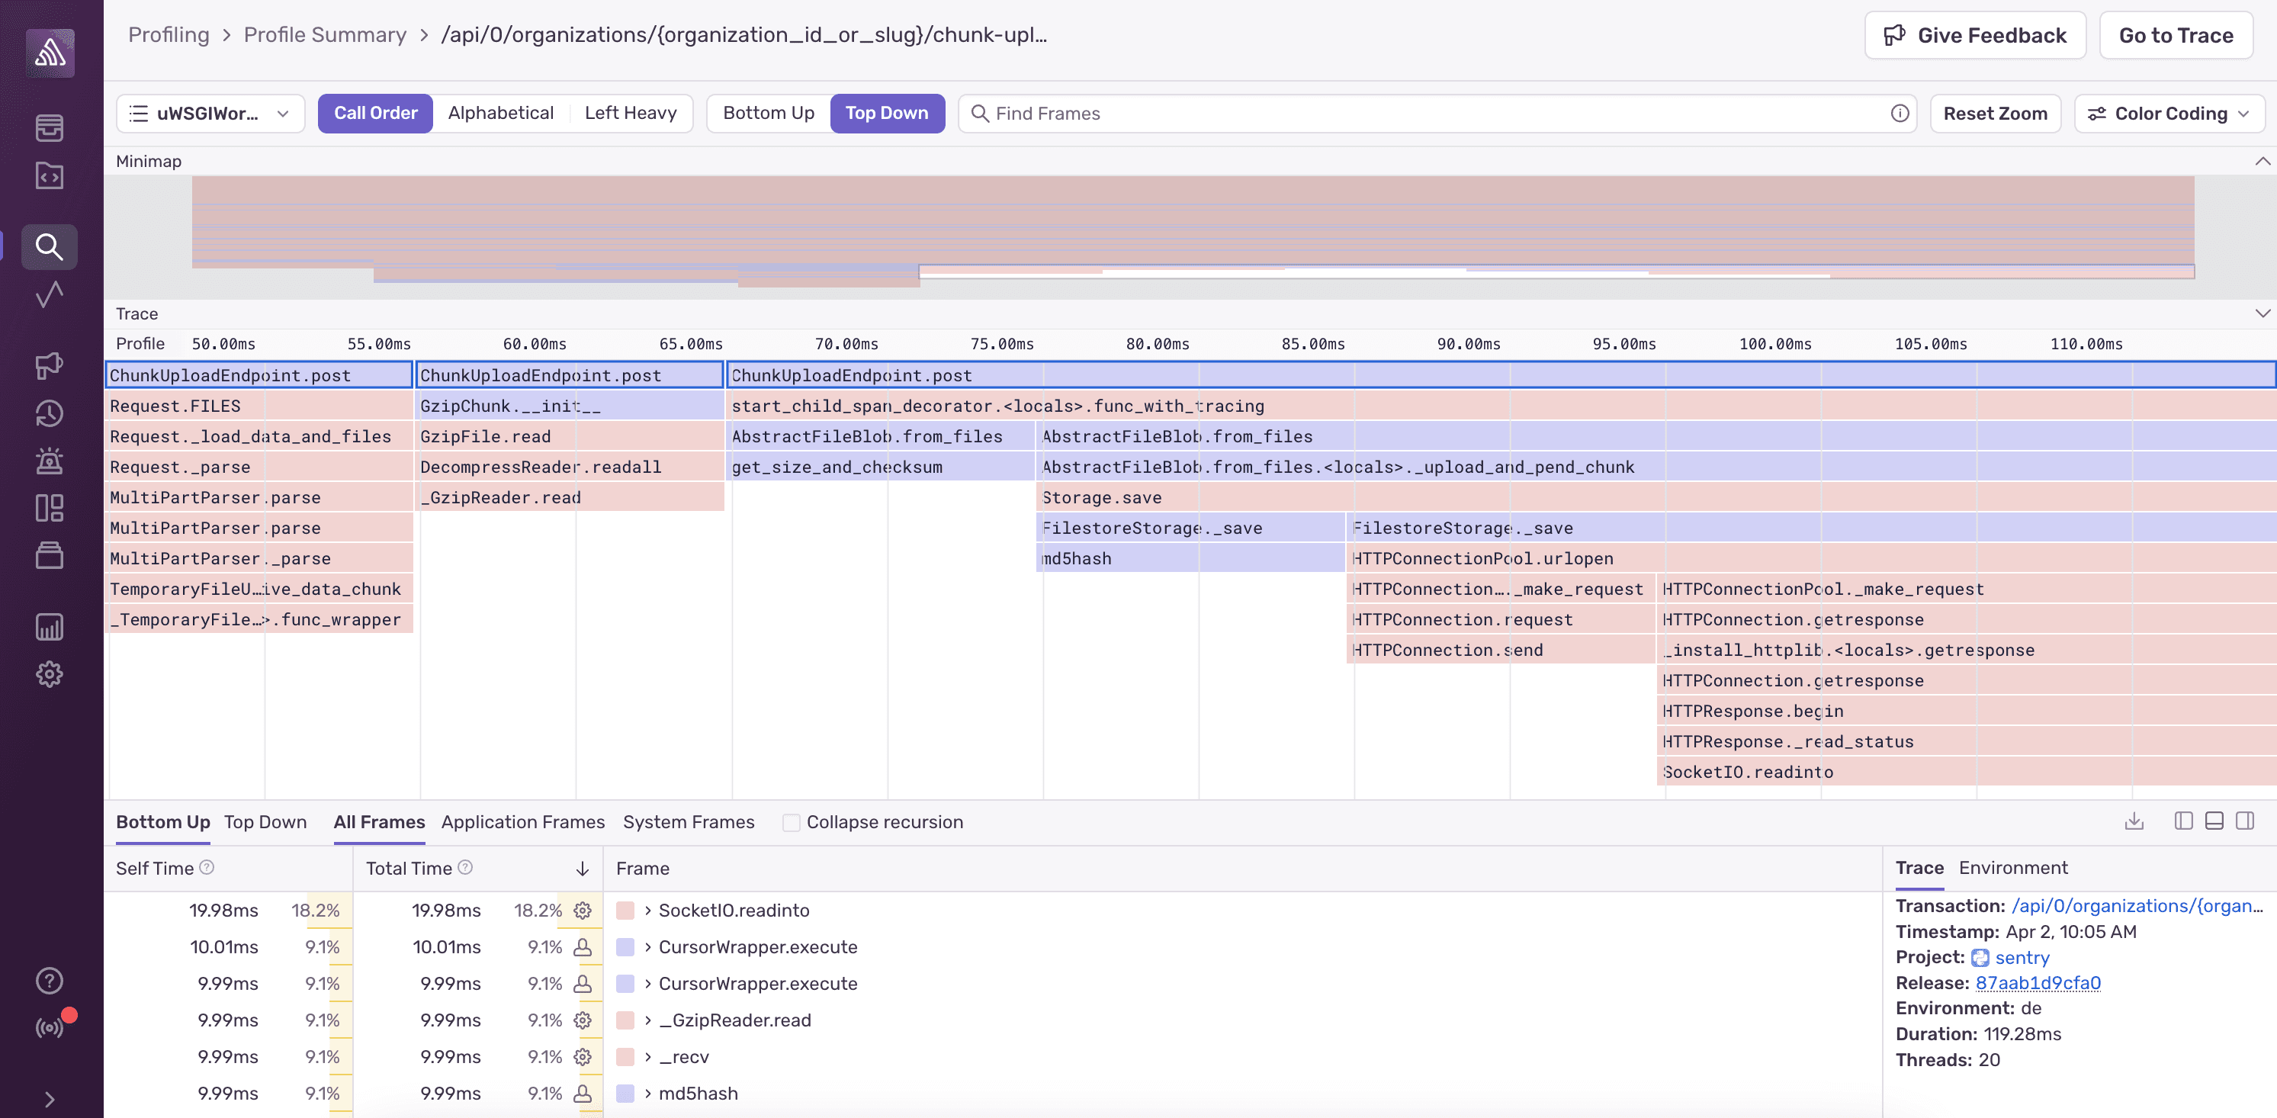Click the Go to Trace button
This screenshot has width=2277, height=1118.
tap(2176, 34)
